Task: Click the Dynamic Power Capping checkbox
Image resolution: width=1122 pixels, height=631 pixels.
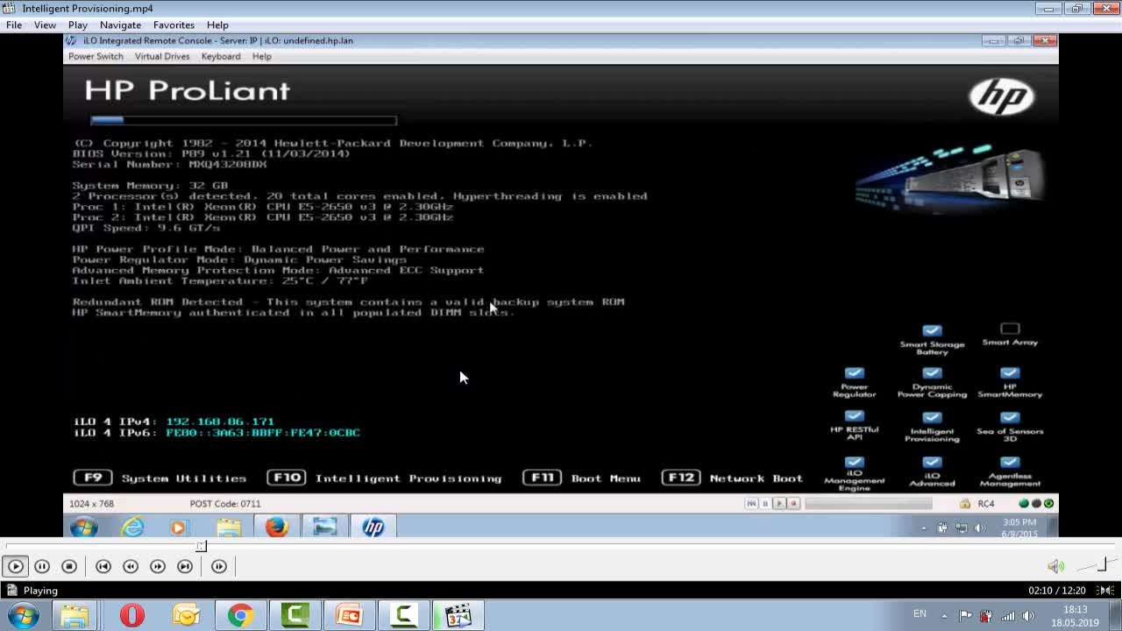Action: click(932, 373)
